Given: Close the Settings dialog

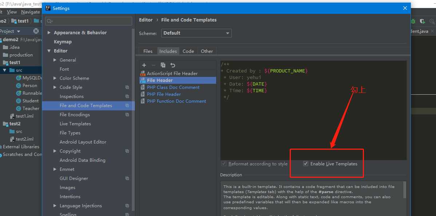Looking at the screenshot, I should 405,8.
